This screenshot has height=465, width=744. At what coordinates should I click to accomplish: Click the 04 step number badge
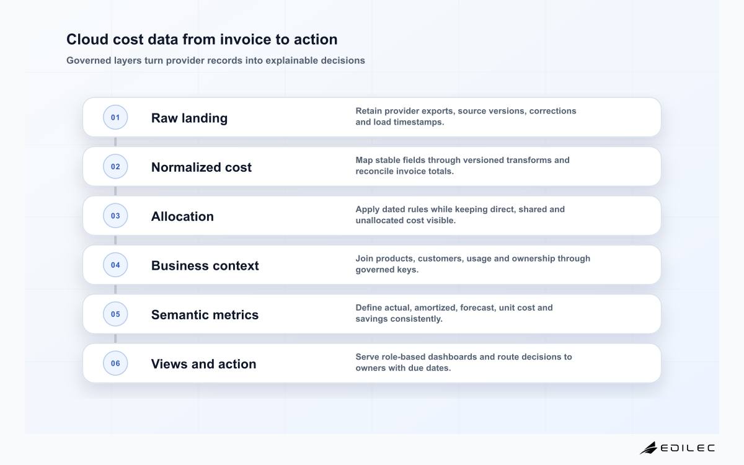click(x=115, y=265)
